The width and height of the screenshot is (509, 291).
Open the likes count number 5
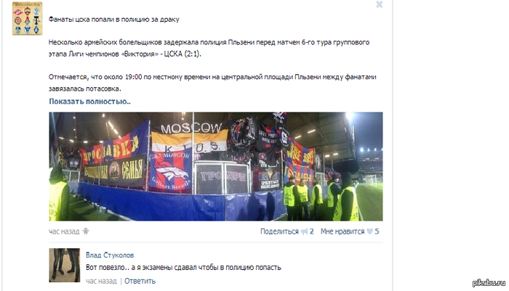click(377, 231)
